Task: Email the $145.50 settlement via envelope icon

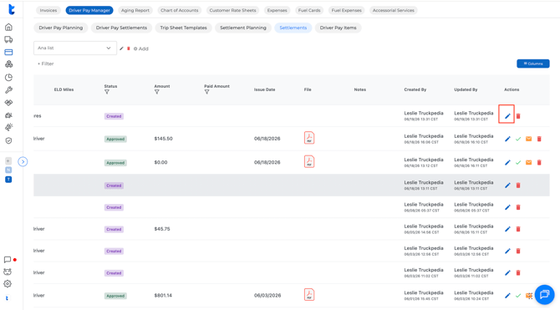Action: coord(528,139)
